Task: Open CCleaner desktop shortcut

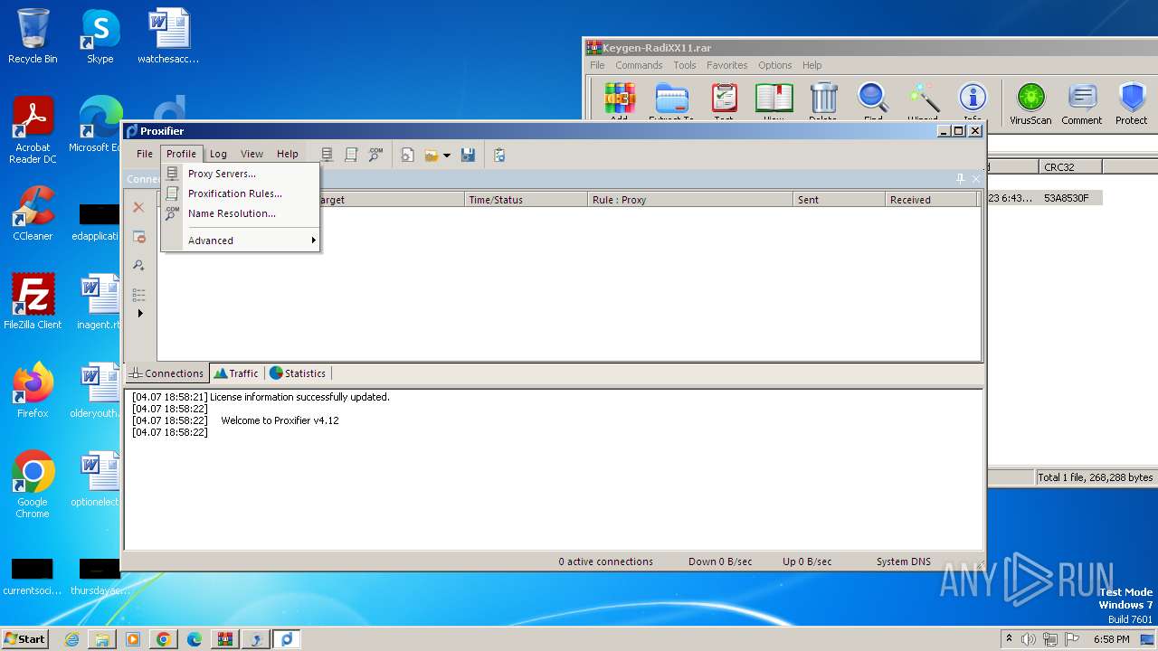Action: (x=33, y=214)
